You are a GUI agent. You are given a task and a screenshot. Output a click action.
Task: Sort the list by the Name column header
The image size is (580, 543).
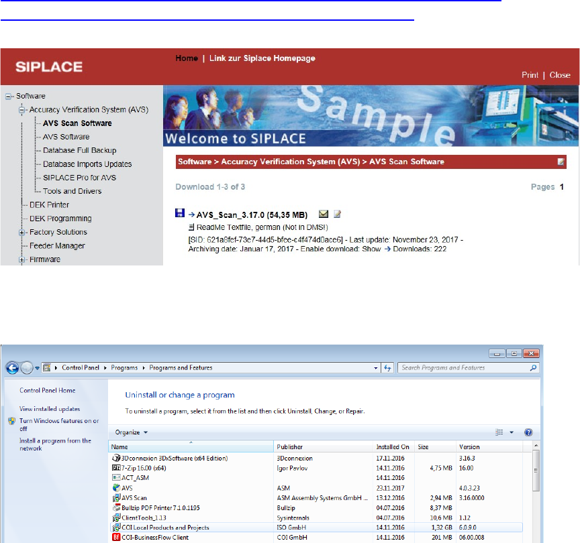[x=191, y=447]
